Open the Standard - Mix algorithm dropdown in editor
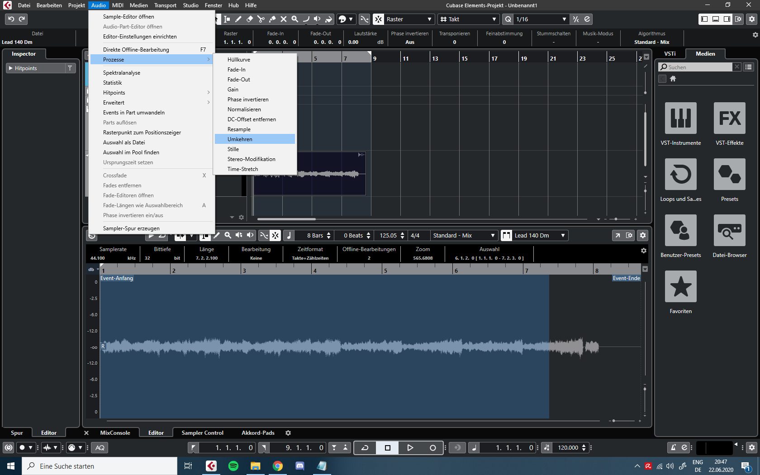This screenshot has width=760, height=475. tap(464, 236)
